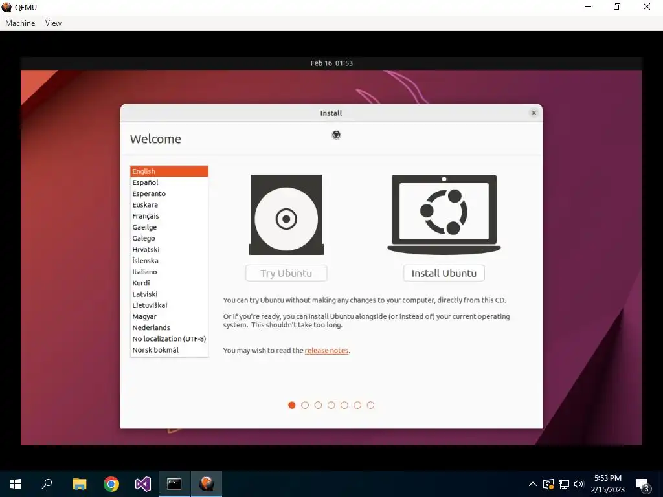Select Italiano in the language list
663x497 pixels.
tap(169, 272)
